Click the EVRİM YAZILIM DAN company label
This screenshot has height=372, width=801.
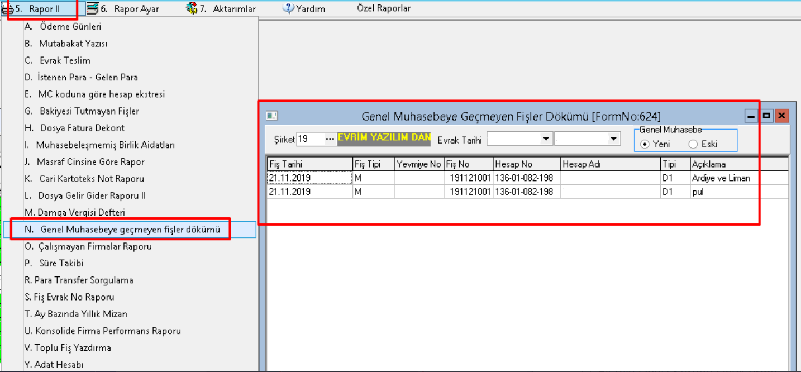pos(384,138)
